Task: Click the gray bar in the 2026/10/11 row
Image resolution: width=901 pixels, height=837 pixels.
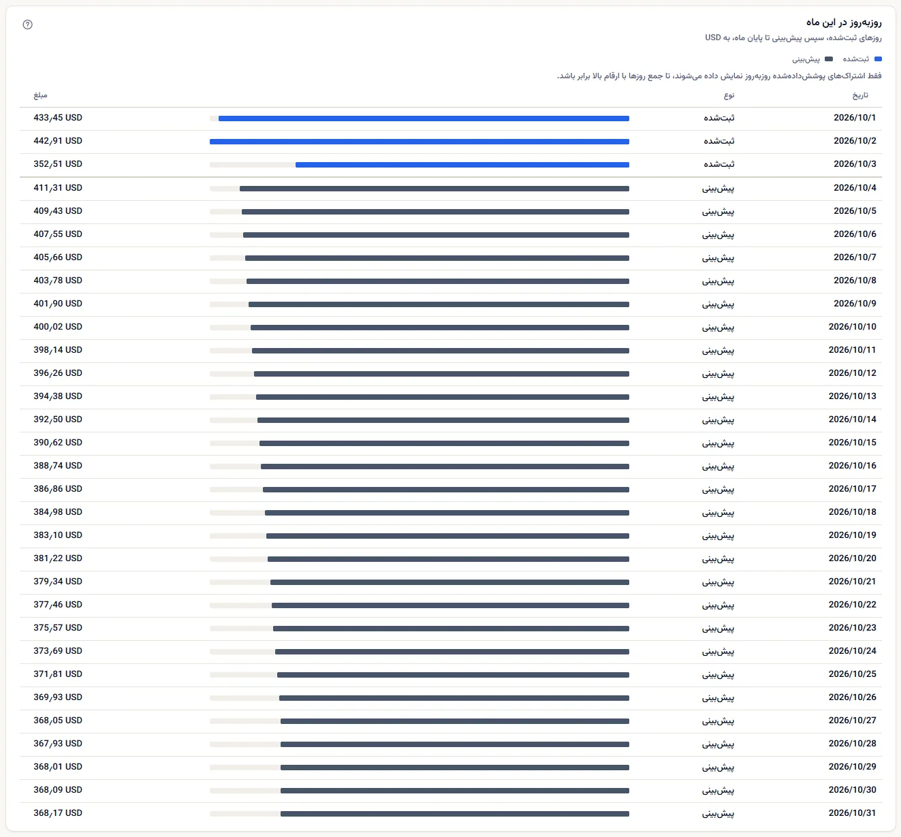Action: click(441, 351)
